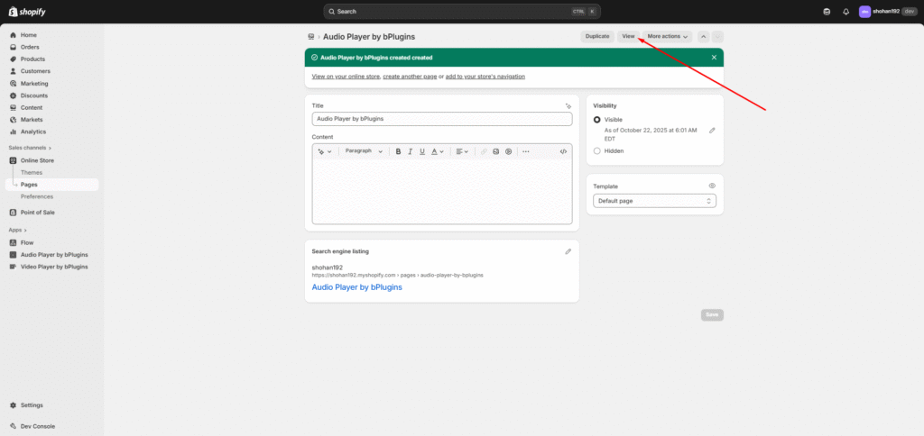Open the text color picker

(437, 151)
